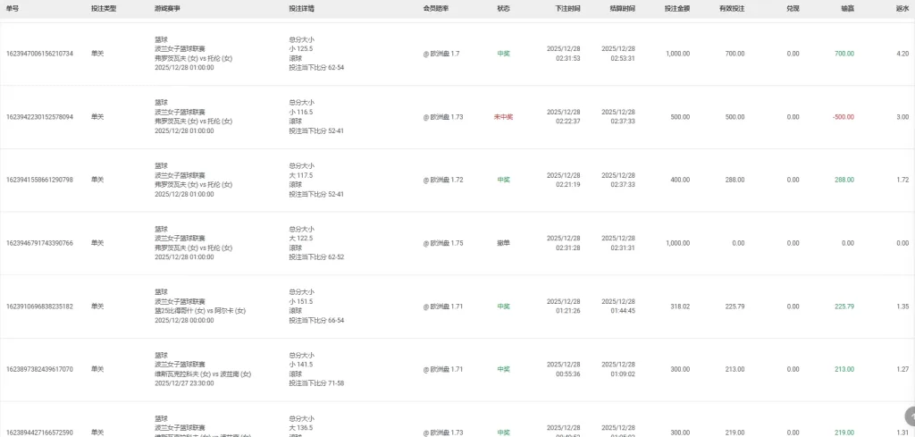The image size is (915, 437).
Task: Click the 撤单 status in fourth row
Action: click(x=504, y=243)
